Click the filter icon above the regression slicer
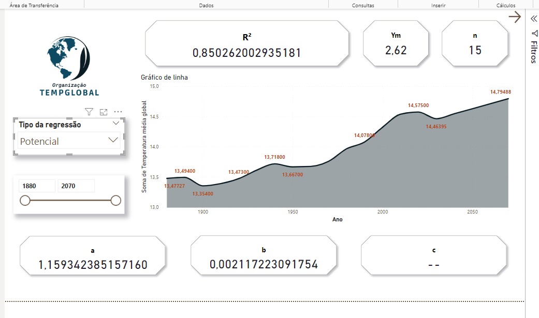The height and width of the screenshot is (318, 539). click(89, 112)
